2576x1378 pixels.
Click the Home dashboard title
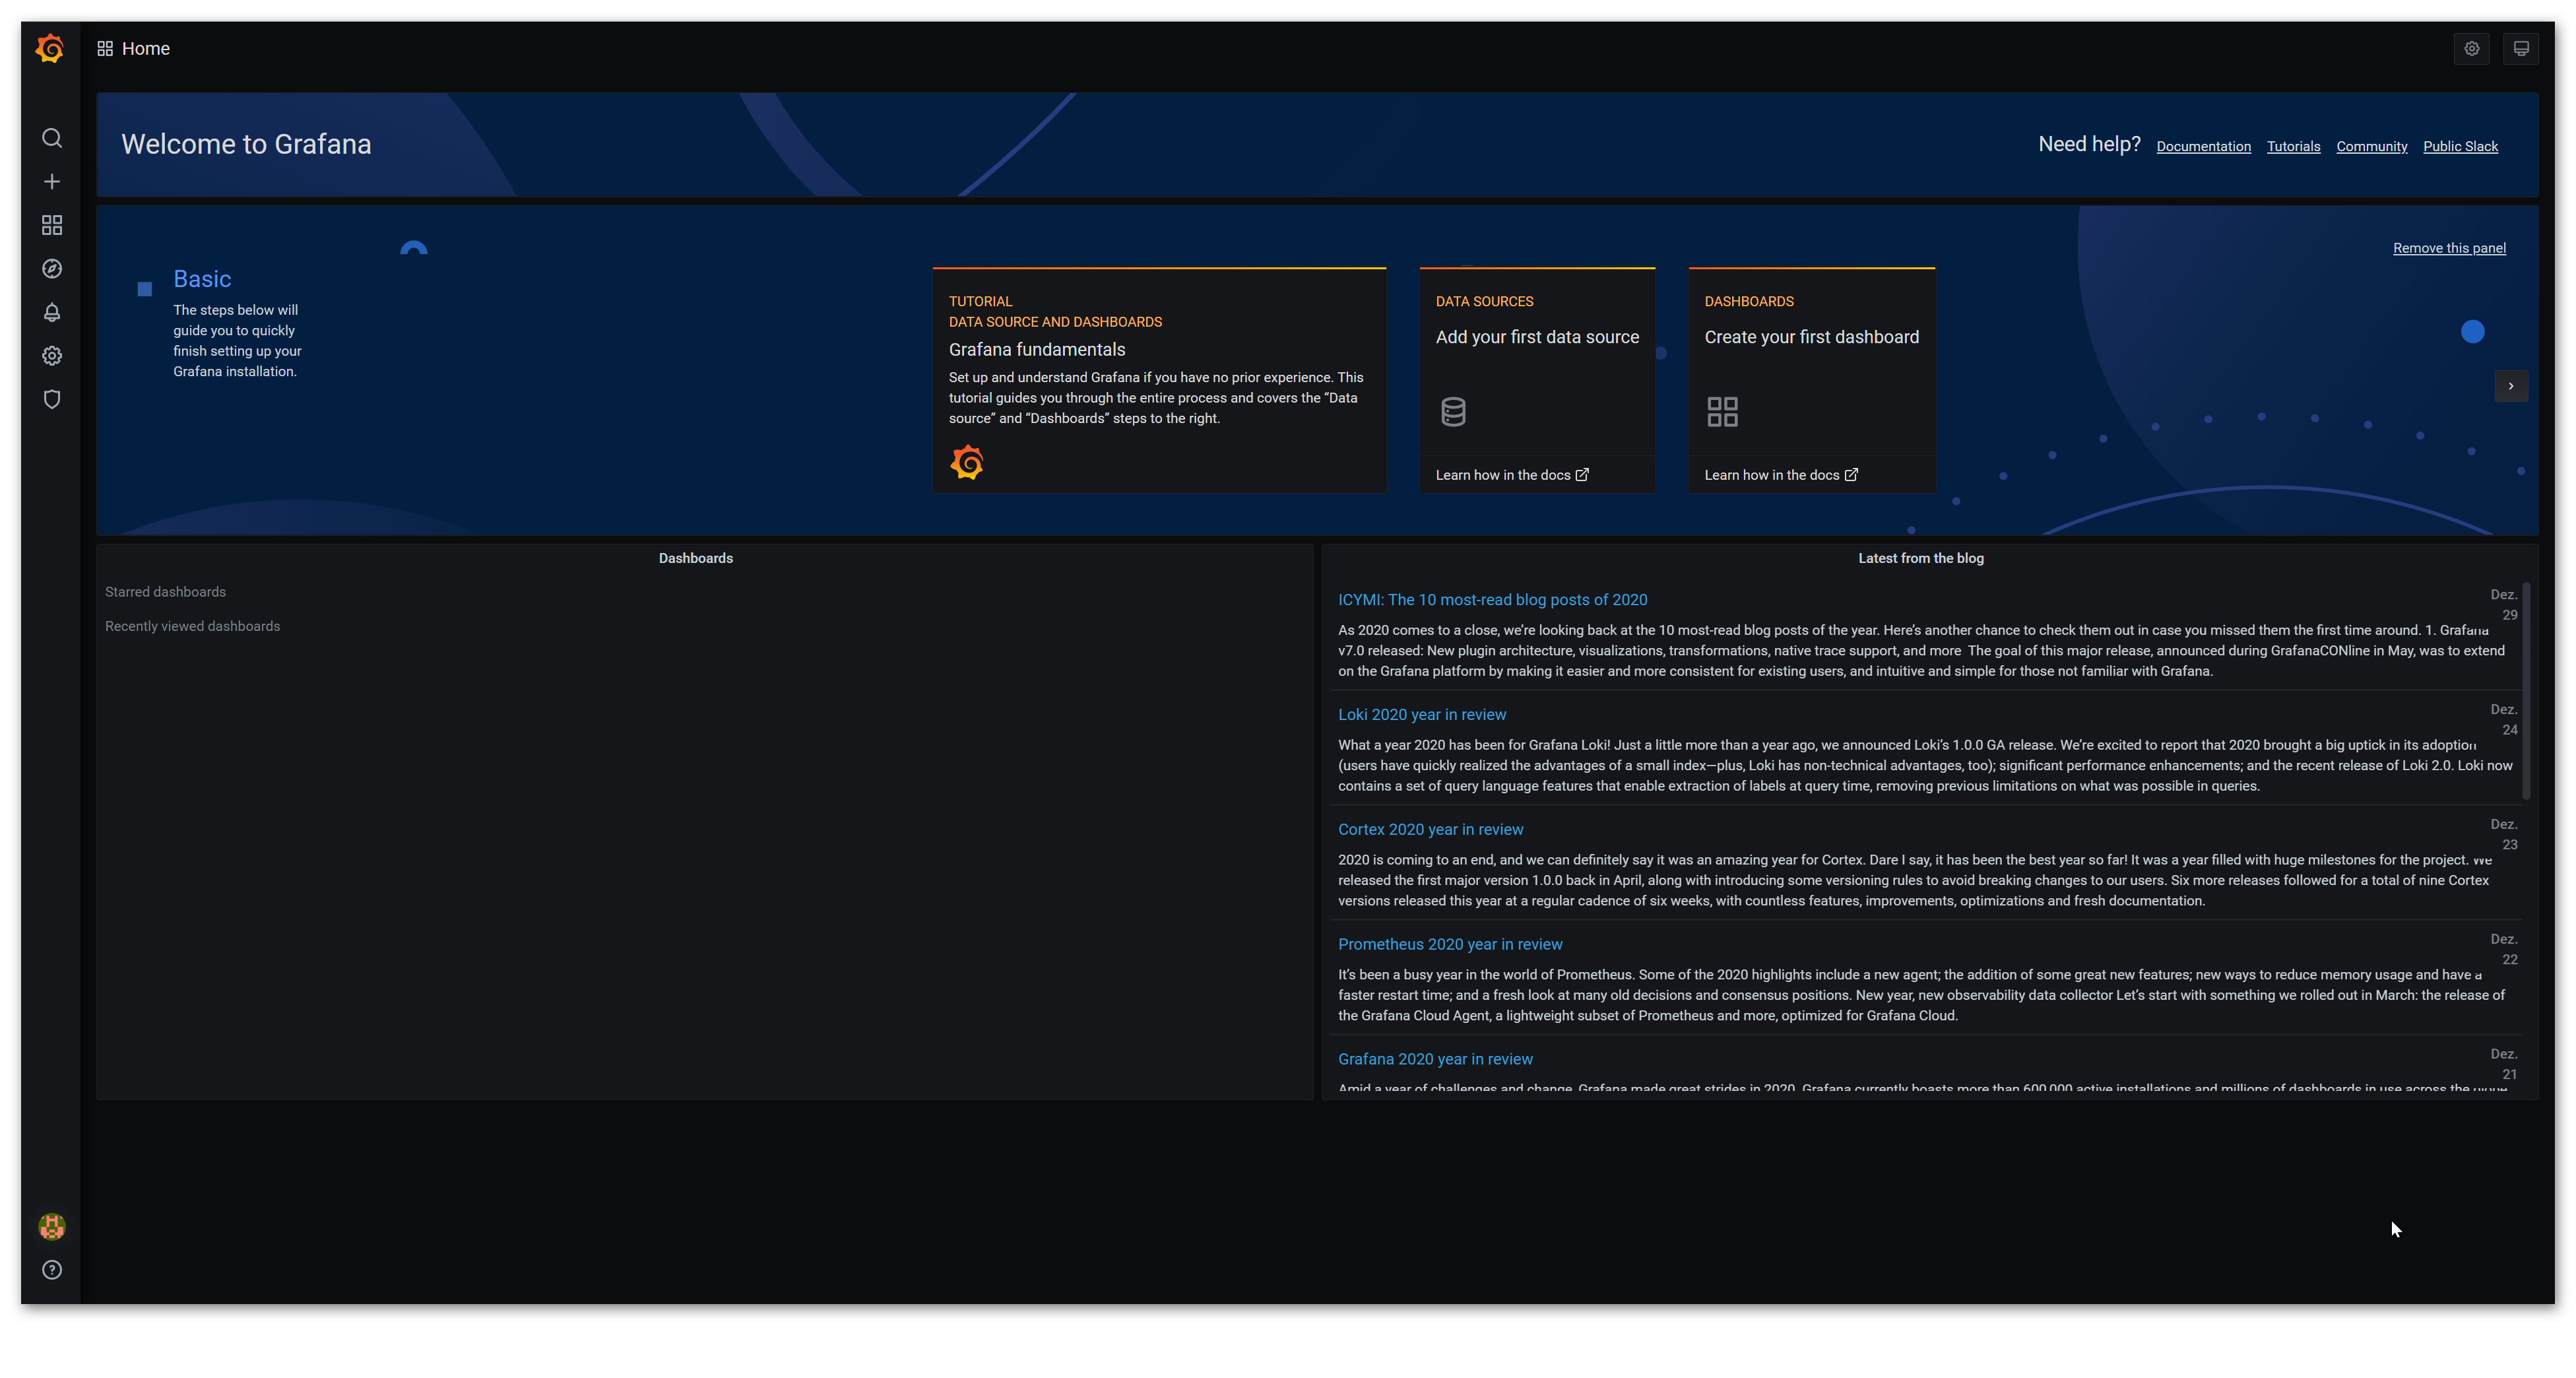tap(146, 48)
